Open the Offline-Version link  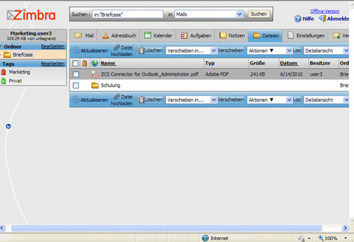pyautogui.click(x=324, y=11)
